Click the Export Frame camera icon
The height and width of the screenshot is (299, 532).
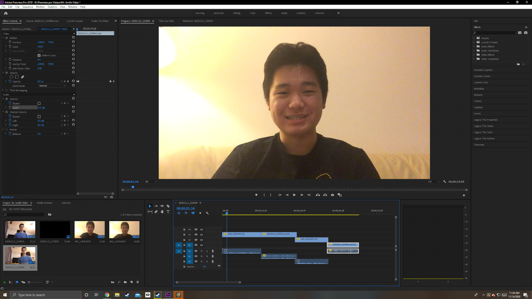pos(332,195)
